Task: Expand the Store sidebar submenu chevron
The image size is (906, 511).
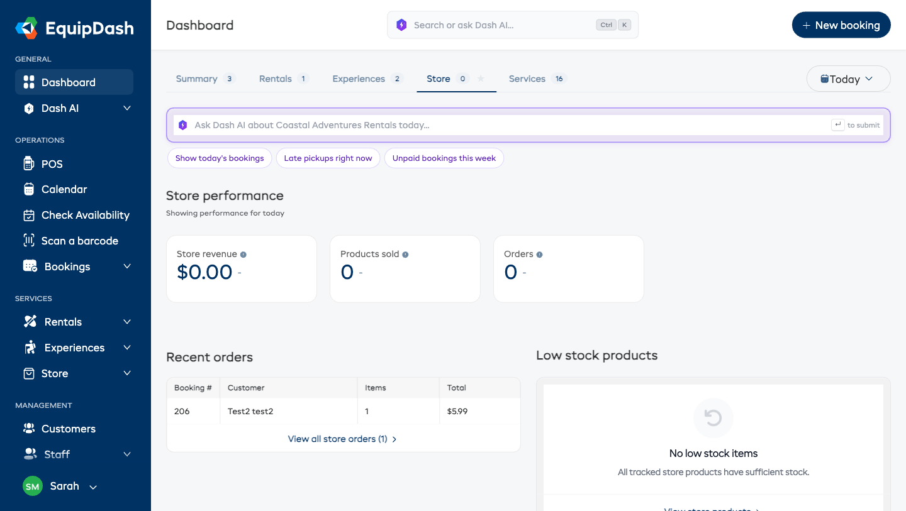Action: (x=127, y=373)
